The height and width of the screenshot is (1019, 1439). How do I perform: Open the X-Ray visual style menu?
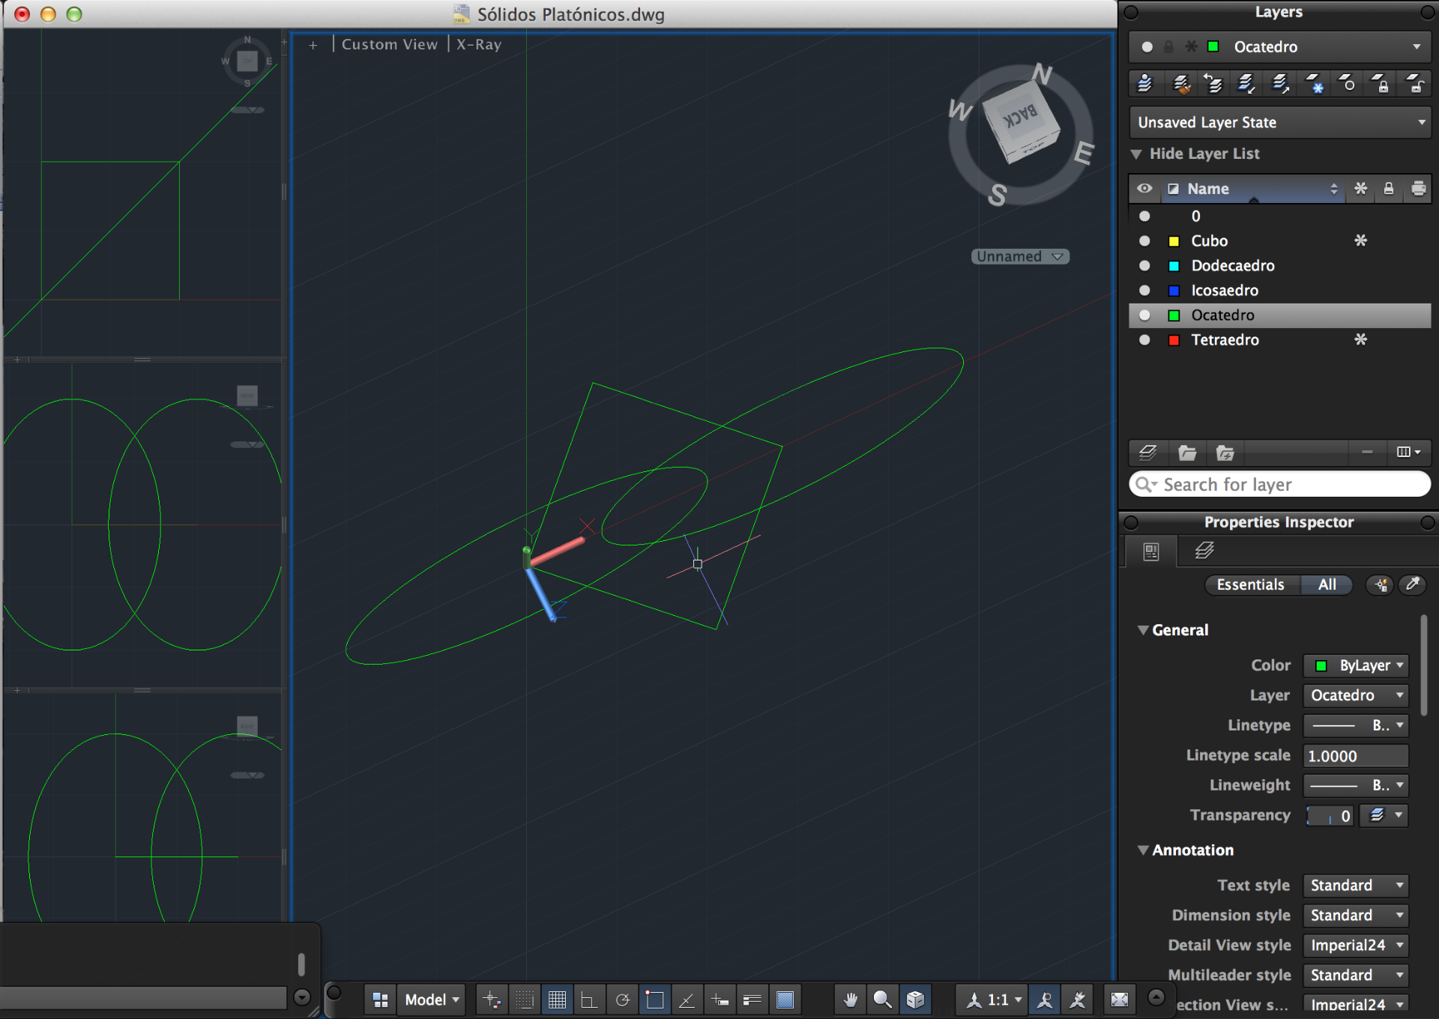tap(478, 44)
